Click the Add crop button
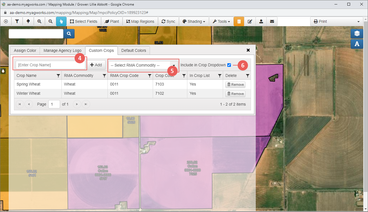This screenshot has width=368, height=212. pos(96,65)
